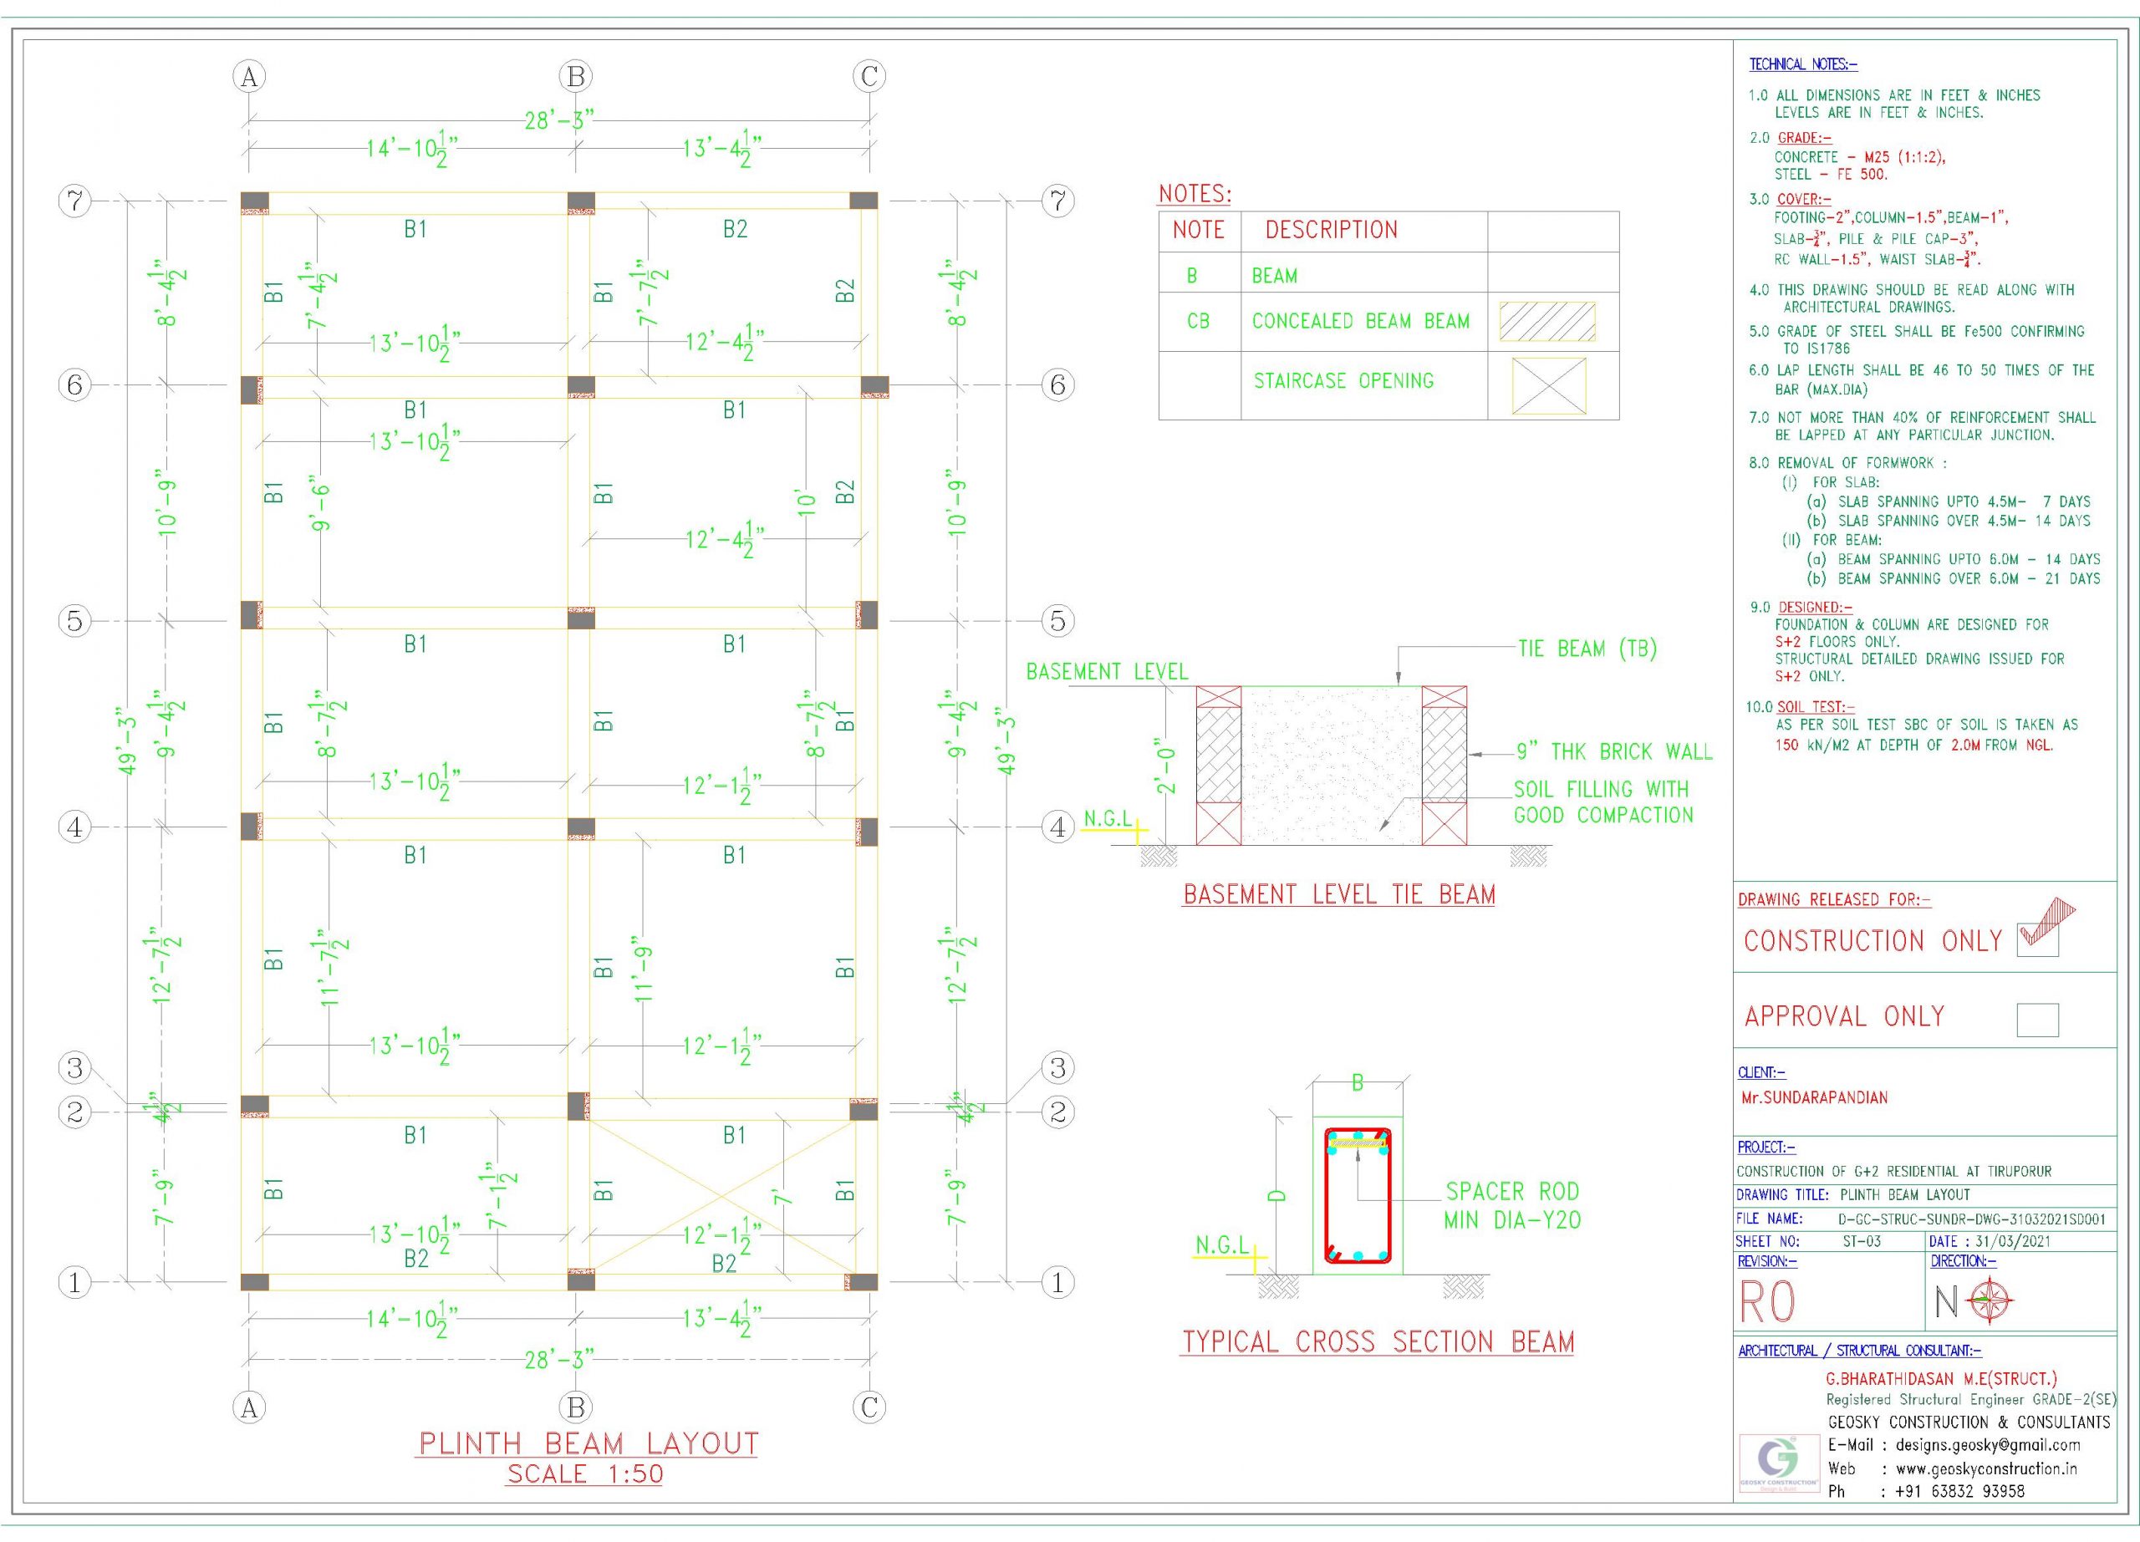Click grid bubble 6 right of the plan
The width and height of the screenshot is (2140, 1542).
point(1057,384)
